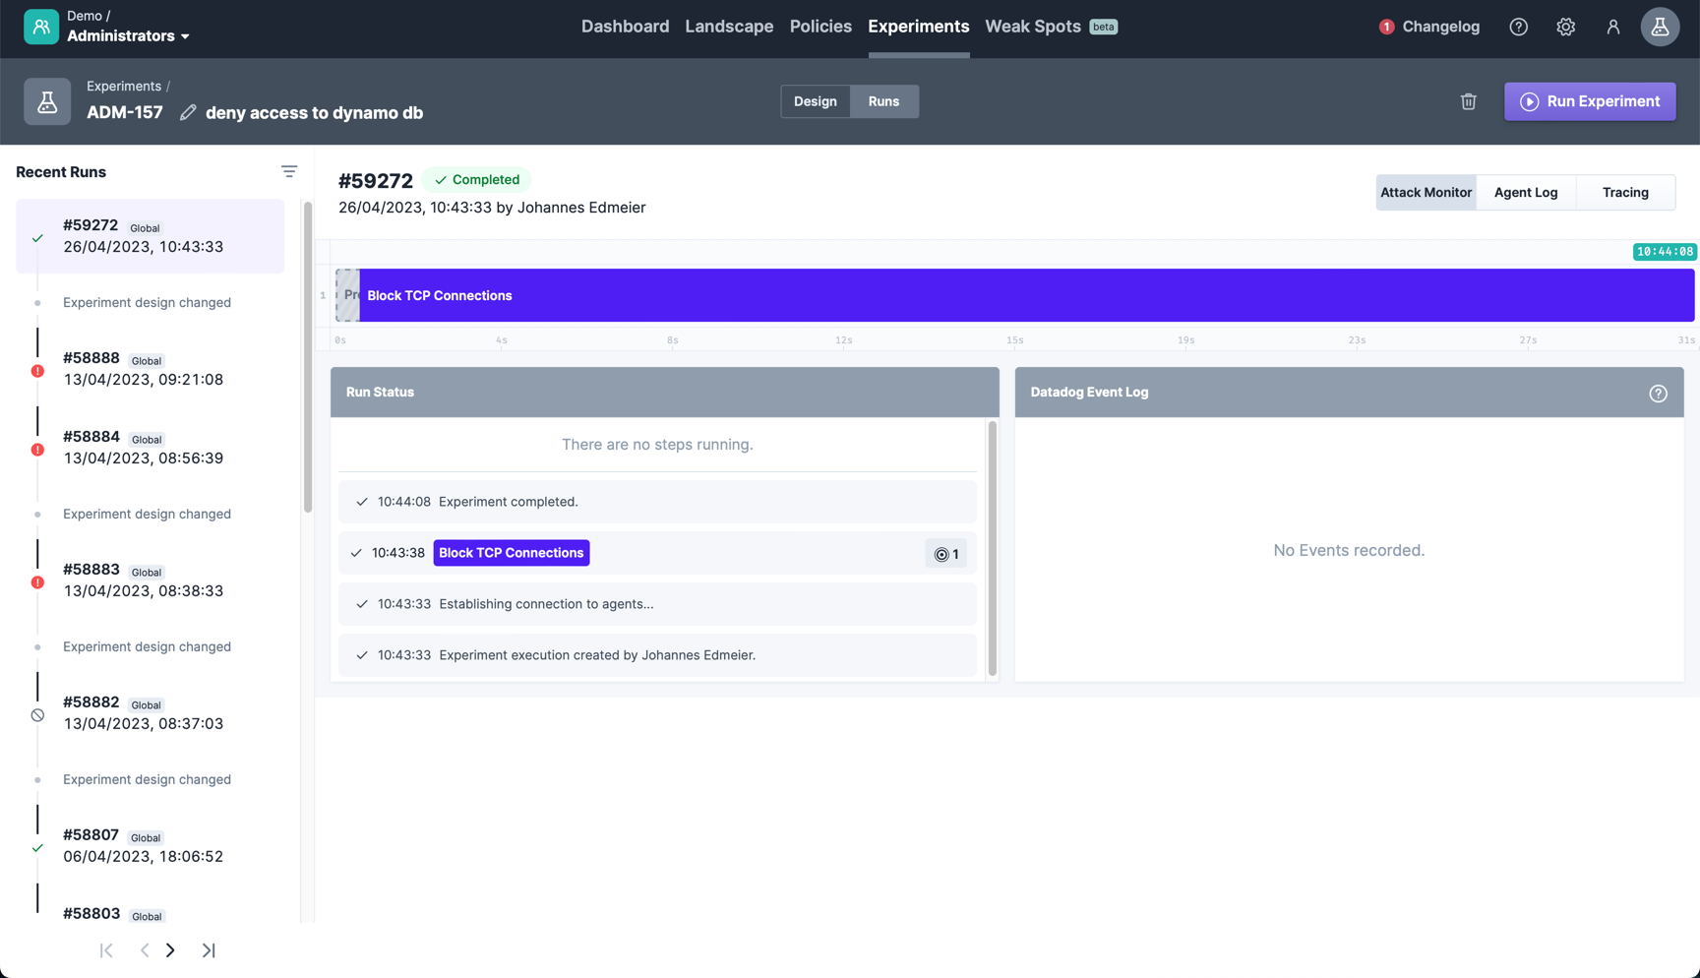
Task: Open the Landscape tab
Action: point(728,27)
